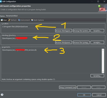The width and height of the screenshot is (107, 98).
Task: Click Browse Workspace under Working Directory
Action: pyautogui.click(x=63, y=42)
